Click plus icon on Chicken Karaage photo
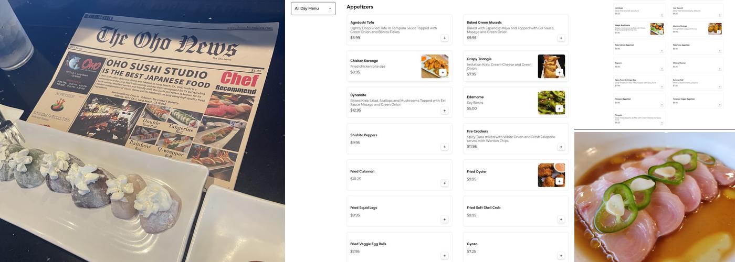 point(443,72)
